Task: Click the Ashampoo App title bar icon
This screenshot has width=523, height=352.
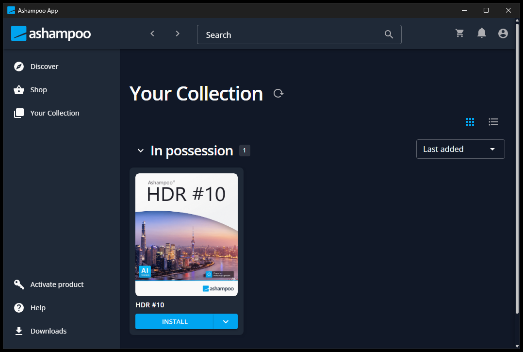Action: [x=11, y=10]
